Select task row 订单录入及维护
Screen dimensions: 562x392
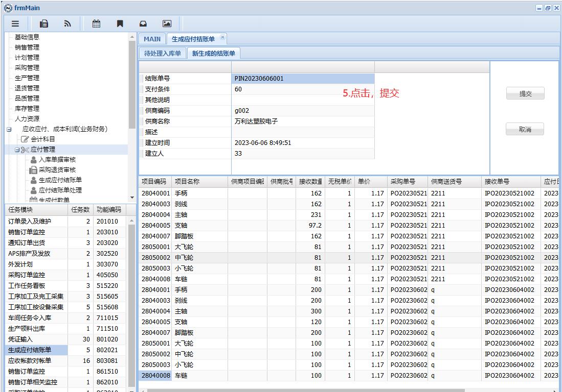[x=66, y=222]
